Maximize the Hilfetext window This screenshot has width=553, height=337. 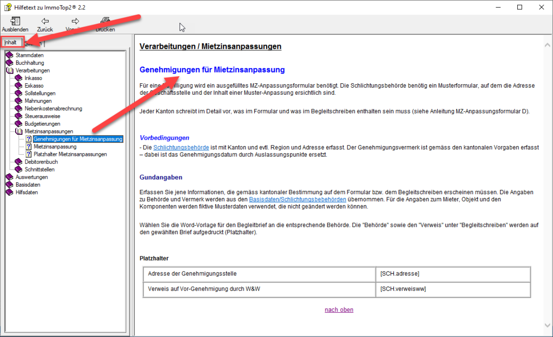520,7
